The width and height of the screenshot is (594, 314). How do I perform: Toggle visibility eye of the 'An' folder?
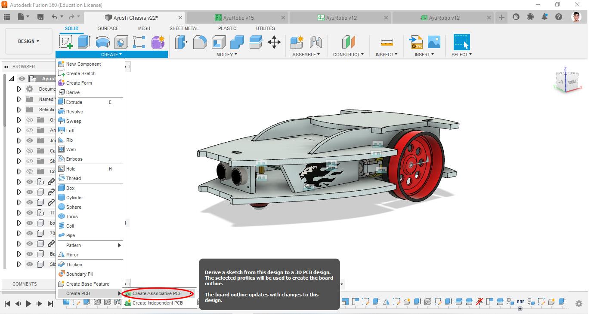pyautogui.click(x=30, y=130)
